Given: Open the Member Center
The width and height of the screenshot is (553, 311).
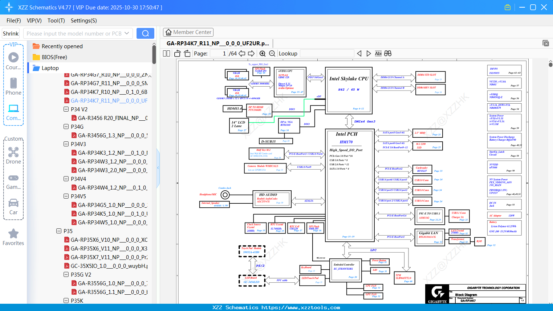Looking at the screenshot, I should click(188, 32).
